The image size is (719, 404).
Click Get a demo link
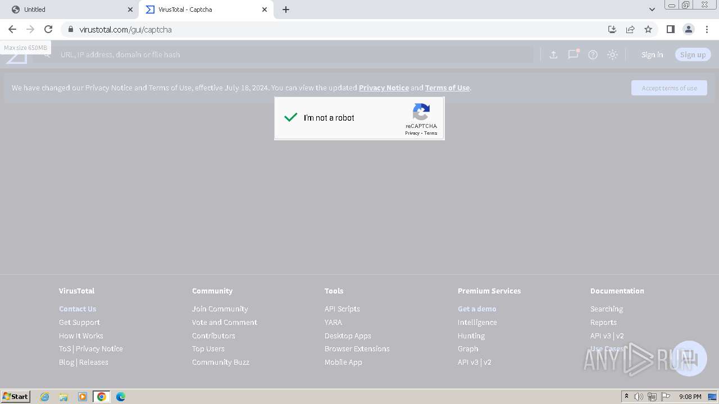[x=477, y=309]
